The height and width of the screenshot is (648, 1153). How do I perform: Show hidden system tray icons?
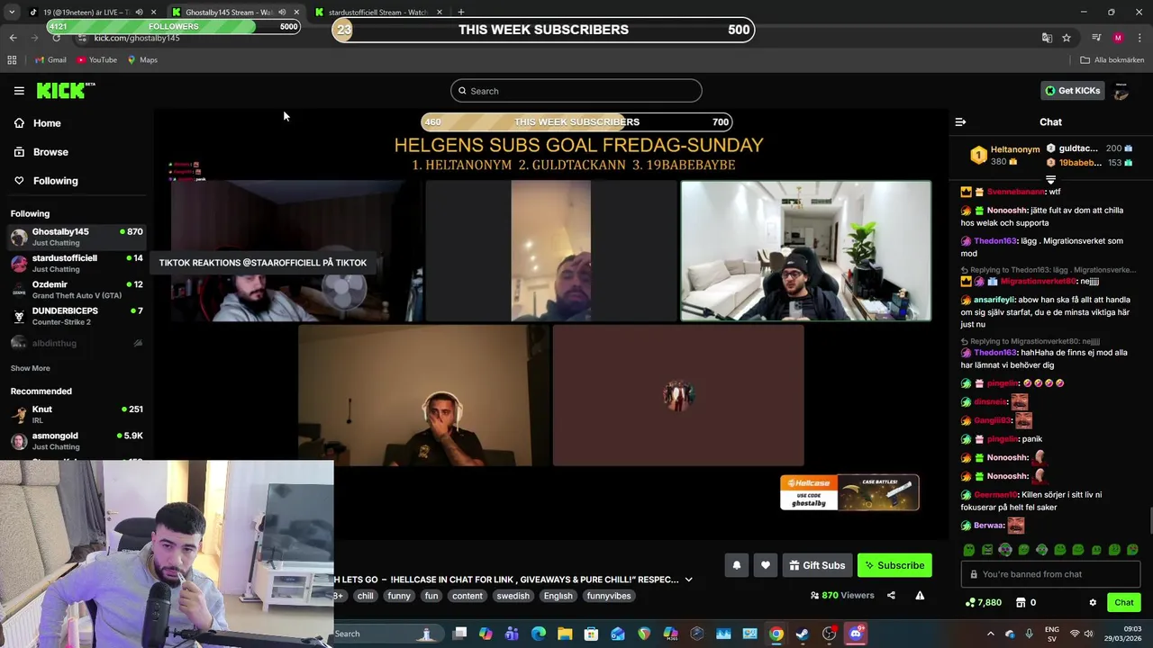tap(991, 634)
